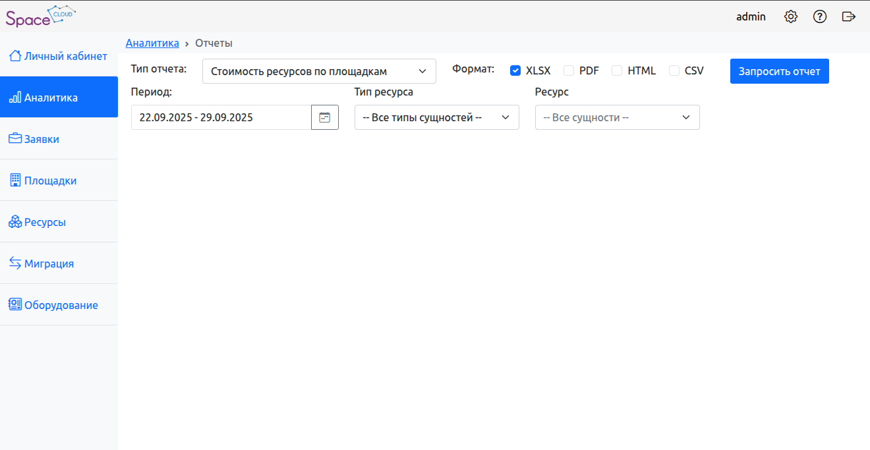Open the Тип ресурса dropdown
870x450 pixels.
(x=436, y=117)
